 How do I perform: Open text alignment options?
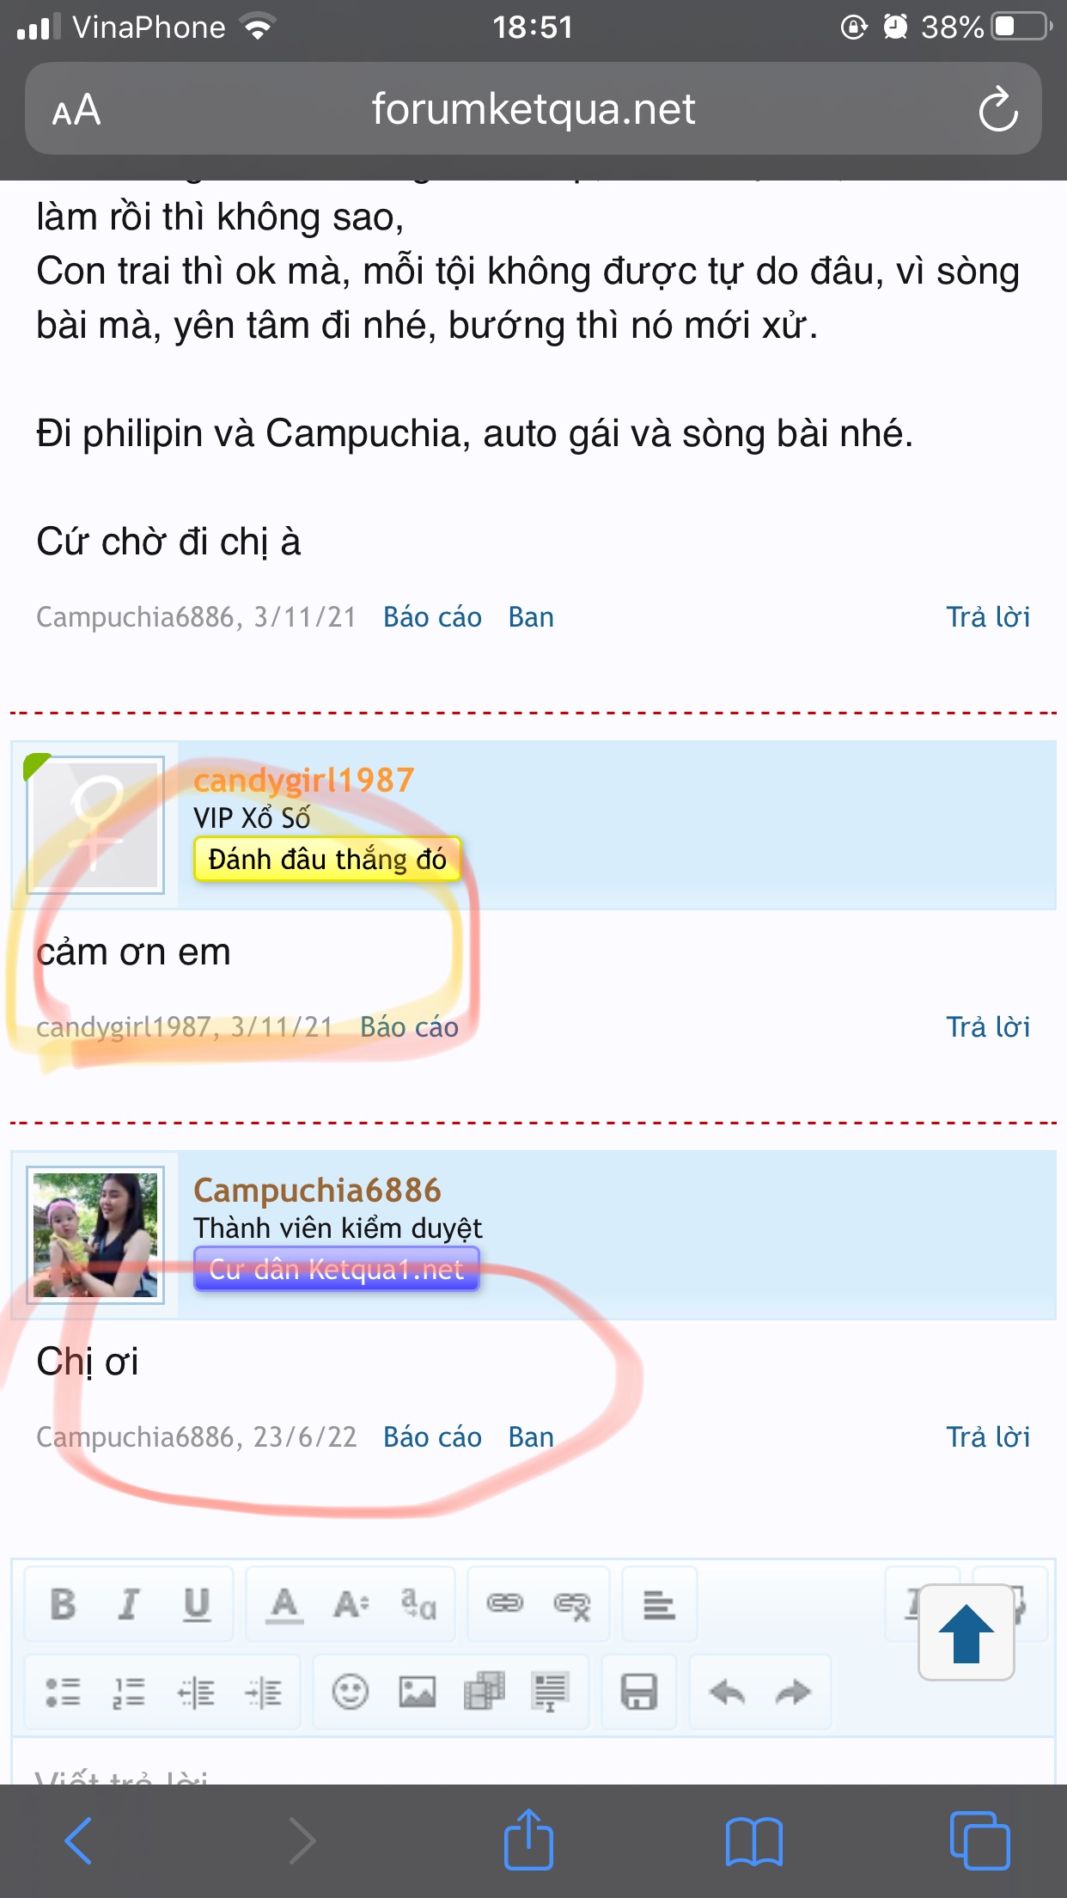tap(659, 1604)
